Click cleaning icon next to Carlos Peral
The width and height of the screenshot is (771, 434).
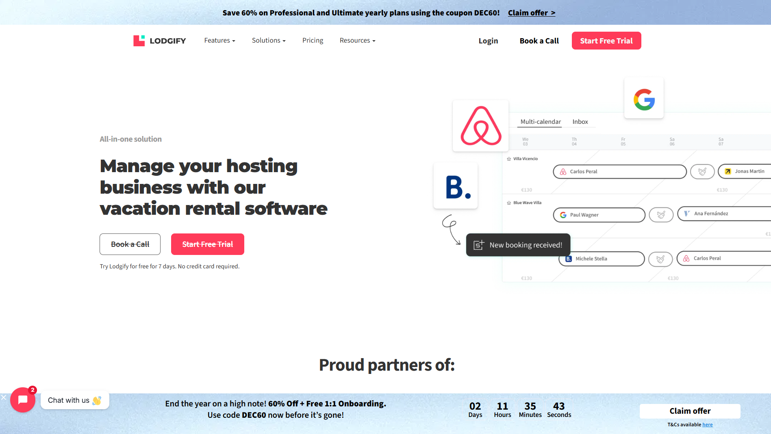point(702,172)
